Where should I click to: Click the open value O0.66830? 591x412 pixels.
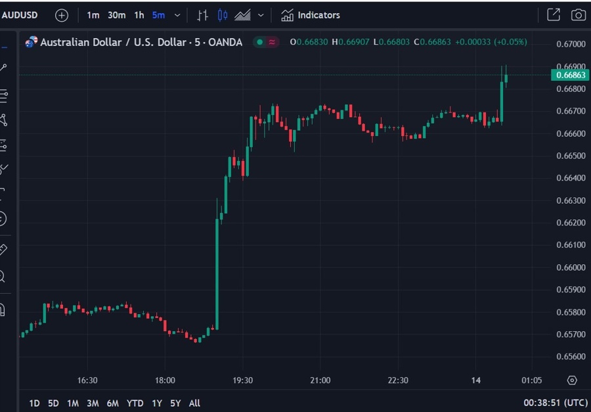[309, 42]
